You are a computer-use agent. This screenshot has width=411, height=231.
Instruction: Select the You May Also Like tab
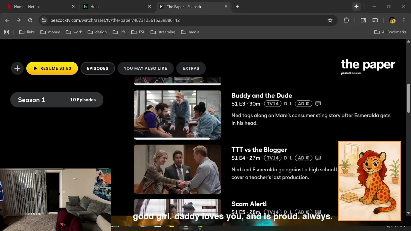(x=145, y=68)
